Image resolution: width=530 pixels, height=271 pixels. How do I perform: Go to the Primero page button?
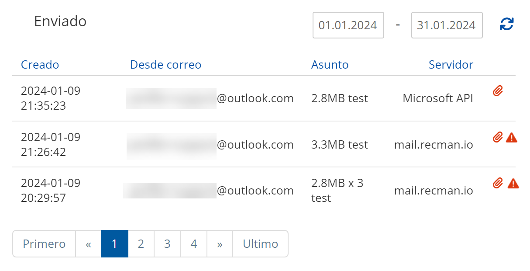click(44, 243)
